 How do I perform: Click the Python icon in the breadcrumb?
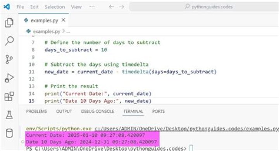point(28,31)
